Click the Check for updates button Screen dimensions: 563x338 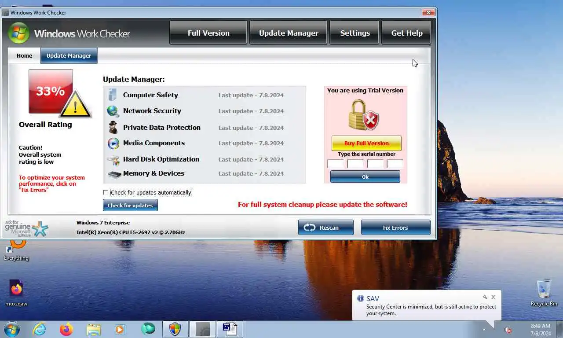click(x=130, y=205)
